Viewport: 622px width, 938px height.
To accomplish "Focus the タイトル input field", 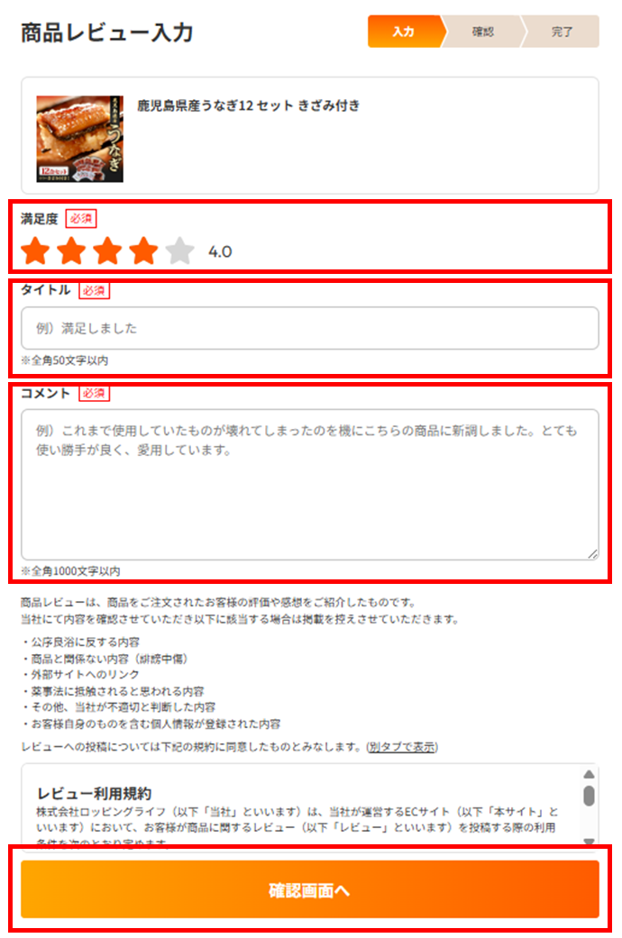I will (x=310, y=328).
